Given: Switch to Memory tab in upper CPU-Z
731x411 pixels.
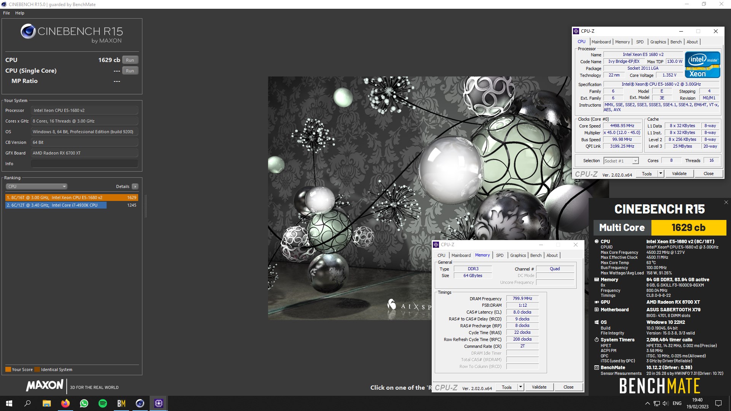Looking at the screenshot, I should point(622,42).
